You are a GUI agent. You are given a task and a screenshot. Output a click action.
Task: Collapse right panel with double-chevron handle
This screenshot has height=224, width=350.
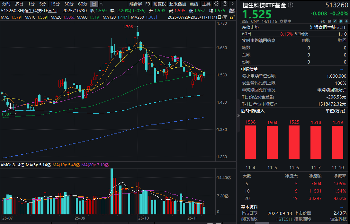point(238,115)
